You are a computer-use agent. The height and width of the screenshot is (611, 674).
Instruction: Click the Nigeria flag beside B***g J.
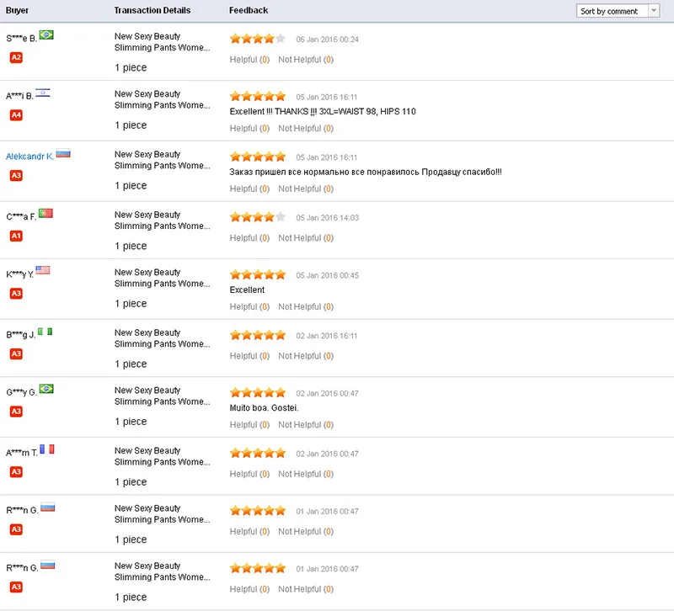(x=45, y=332)
